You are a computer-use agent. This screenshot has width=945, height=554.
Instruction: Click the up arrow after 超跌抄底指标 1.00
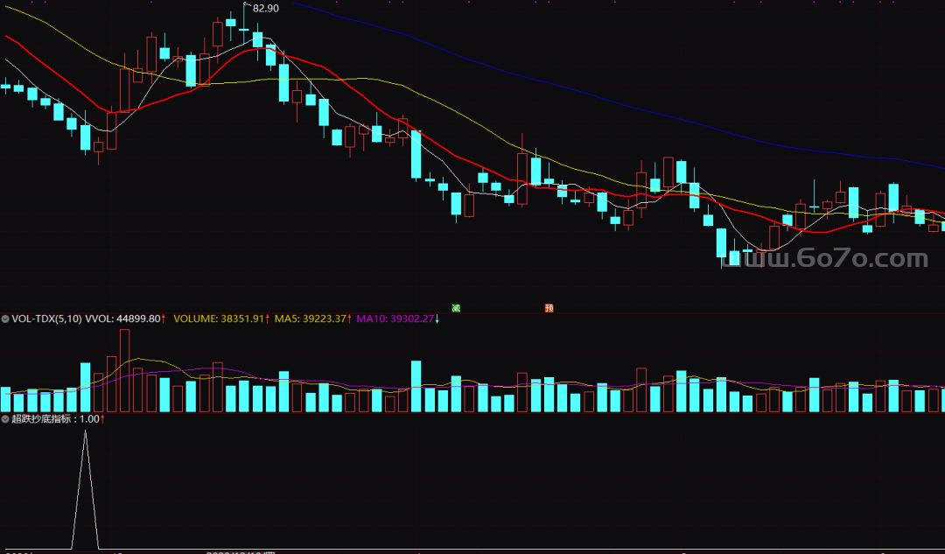click(x=102, y=419)
